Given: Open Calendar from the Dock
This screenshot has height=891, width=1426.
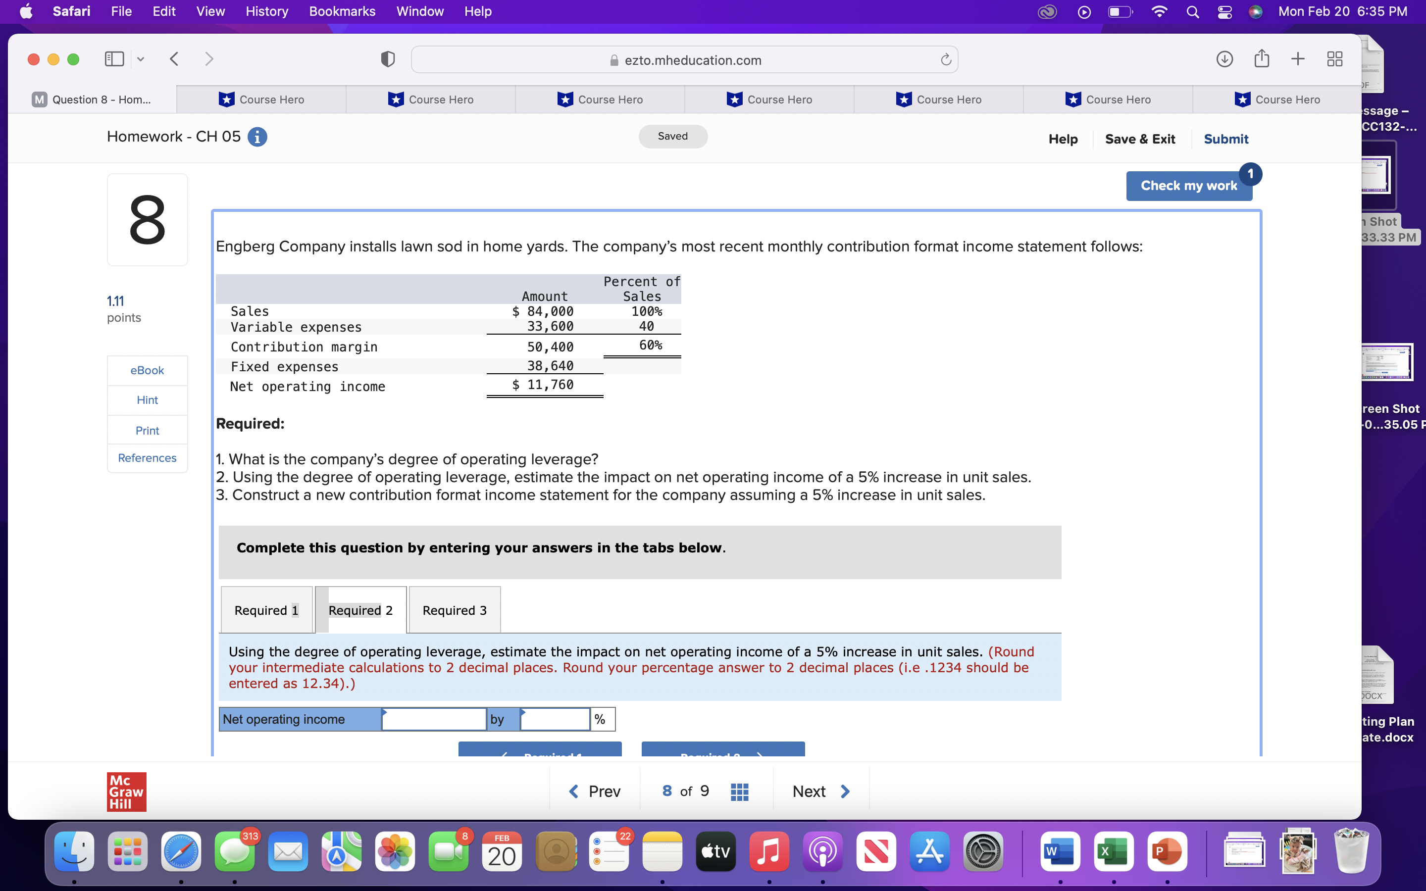Looking at the screenshot, I should pos(501,851).
